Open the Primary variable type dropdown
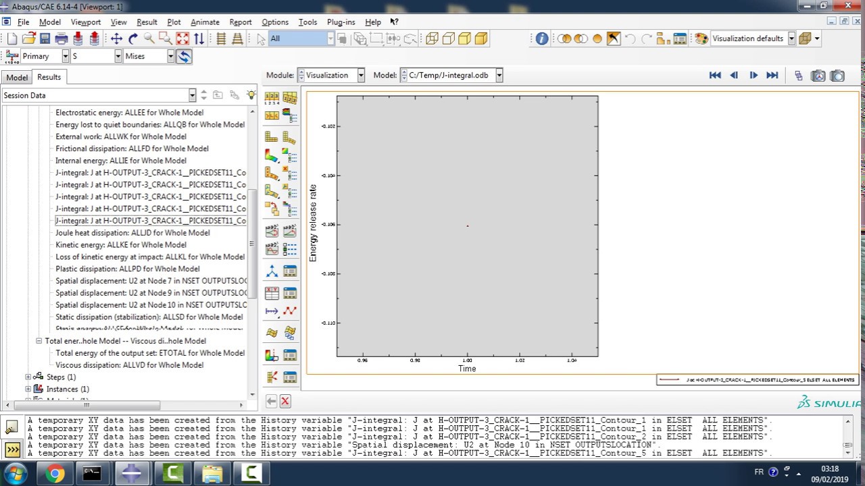Image resolution: width=865 pixels, height=486 pixels. click(x=66, y=56)
